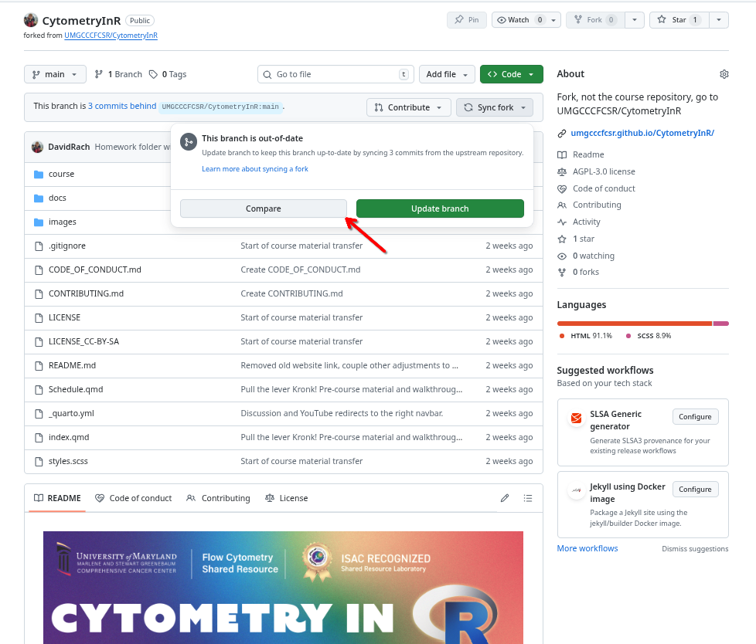Screen dimensions: 756x644
Task: Open the Watch notifications dropdown
Action: coord(526,20)
